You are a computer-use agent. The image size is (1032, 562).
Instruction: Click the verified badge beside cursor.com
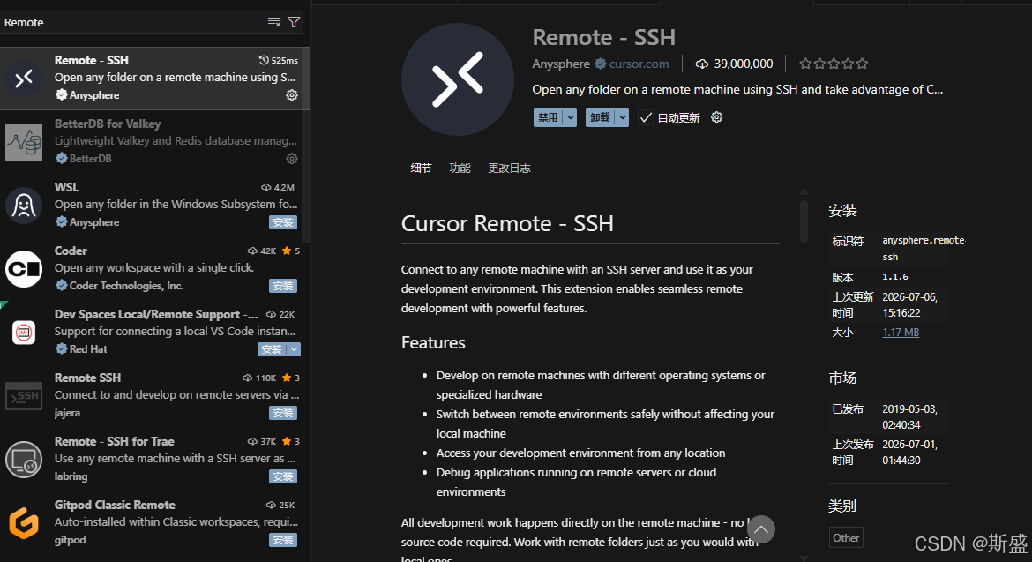point(601,64)
